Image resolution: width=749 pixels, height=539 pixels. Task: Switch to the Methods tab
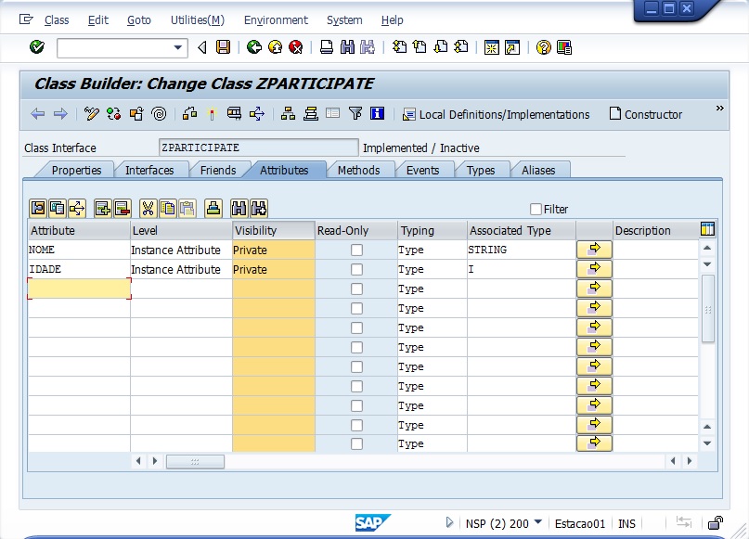coord(358,171)
